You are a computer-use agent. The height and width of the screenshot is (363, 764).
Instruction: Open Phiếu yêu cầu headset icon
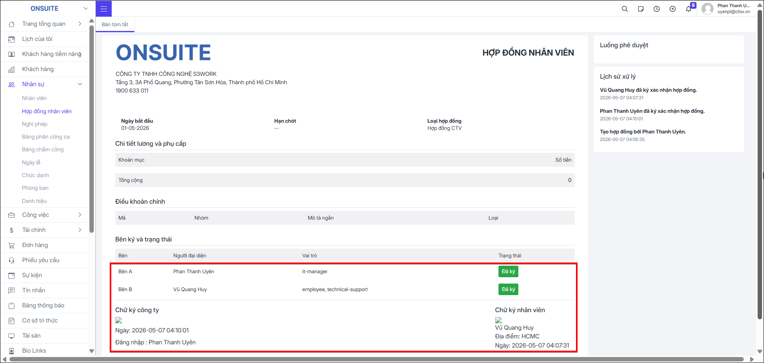[12, 260]
